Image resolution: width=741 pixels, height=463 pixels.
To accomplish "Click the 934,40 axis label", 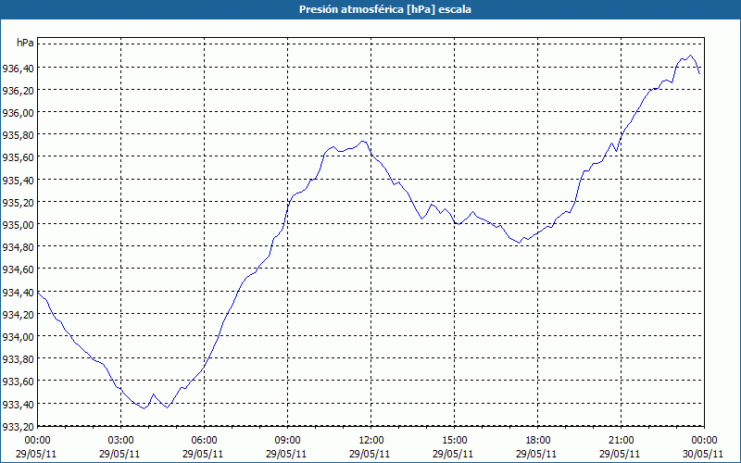I will click(x=18, y=293).
